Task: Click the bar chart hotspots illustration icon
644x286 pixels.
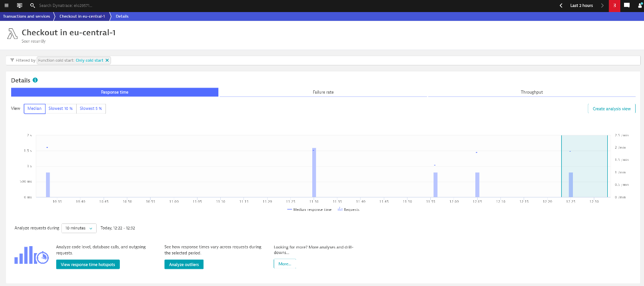Action: (31, 255)
